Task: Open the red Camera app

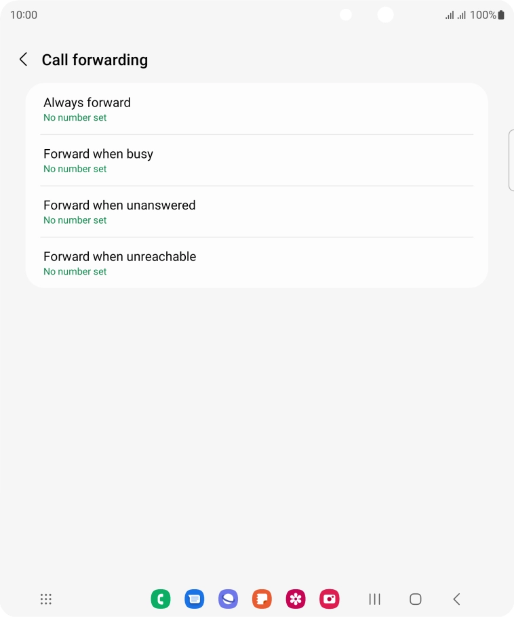Action: pyautogui.click(x=330, y=599)
